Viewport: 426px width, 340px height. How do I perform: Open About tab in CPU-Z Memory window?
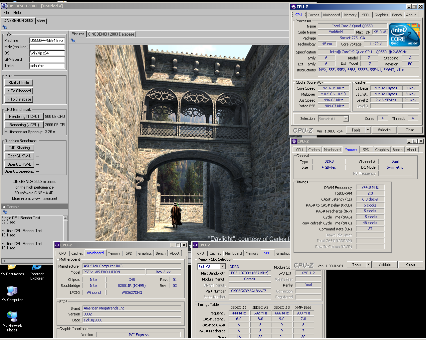pyautogui.click(x=411, y=150)
